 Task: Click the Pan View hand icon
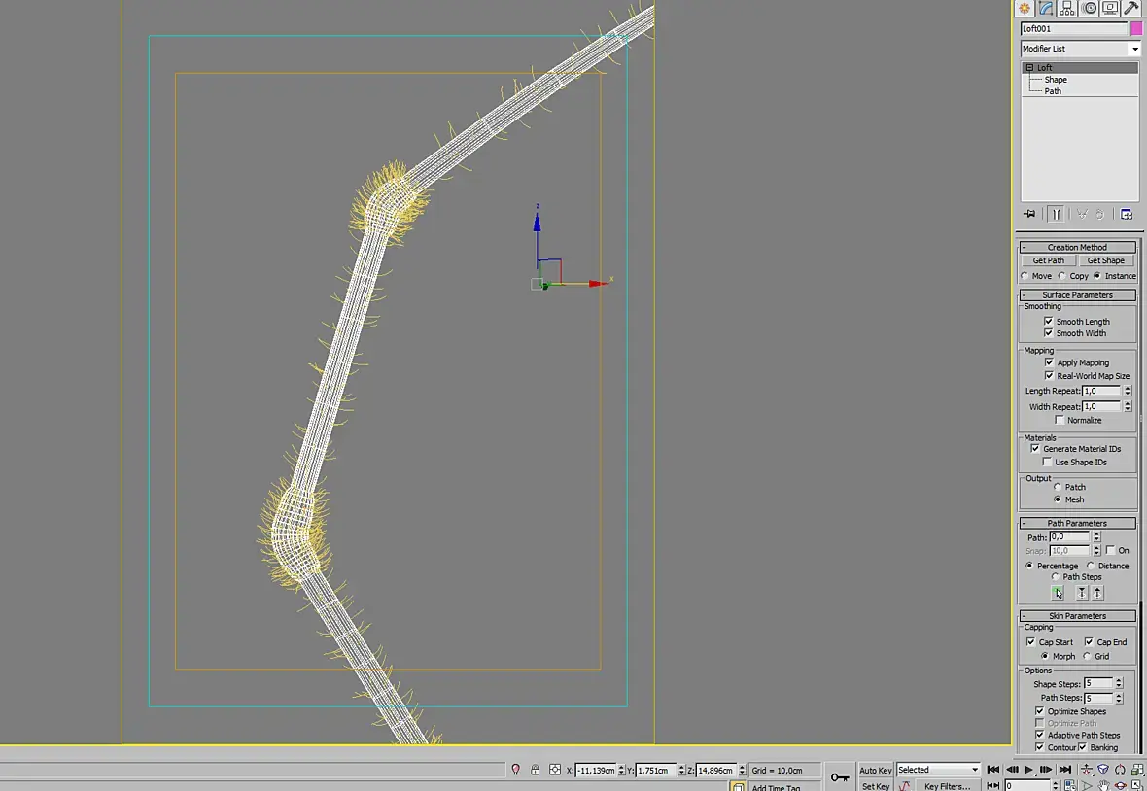click(1103, 786)
